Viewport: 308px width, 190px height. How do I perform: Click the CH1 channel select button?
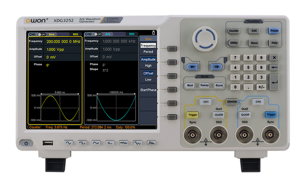point(205,101)
